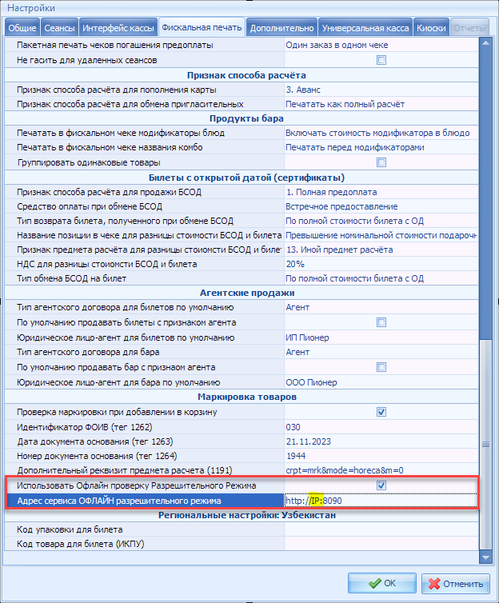
Task: Change the value 3. Аванс for card top-up
Action: pyautogui.click(x=381, y=90)
